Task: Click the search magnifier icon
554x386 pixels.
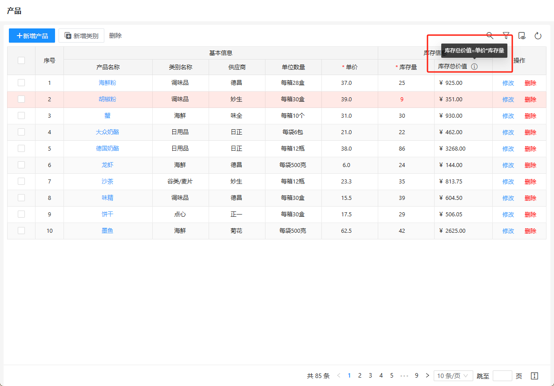Action: tap(490, 36)
